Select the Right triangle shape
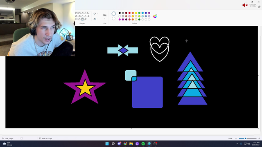The height and width of the screenshot is (147, 262). 88,13
